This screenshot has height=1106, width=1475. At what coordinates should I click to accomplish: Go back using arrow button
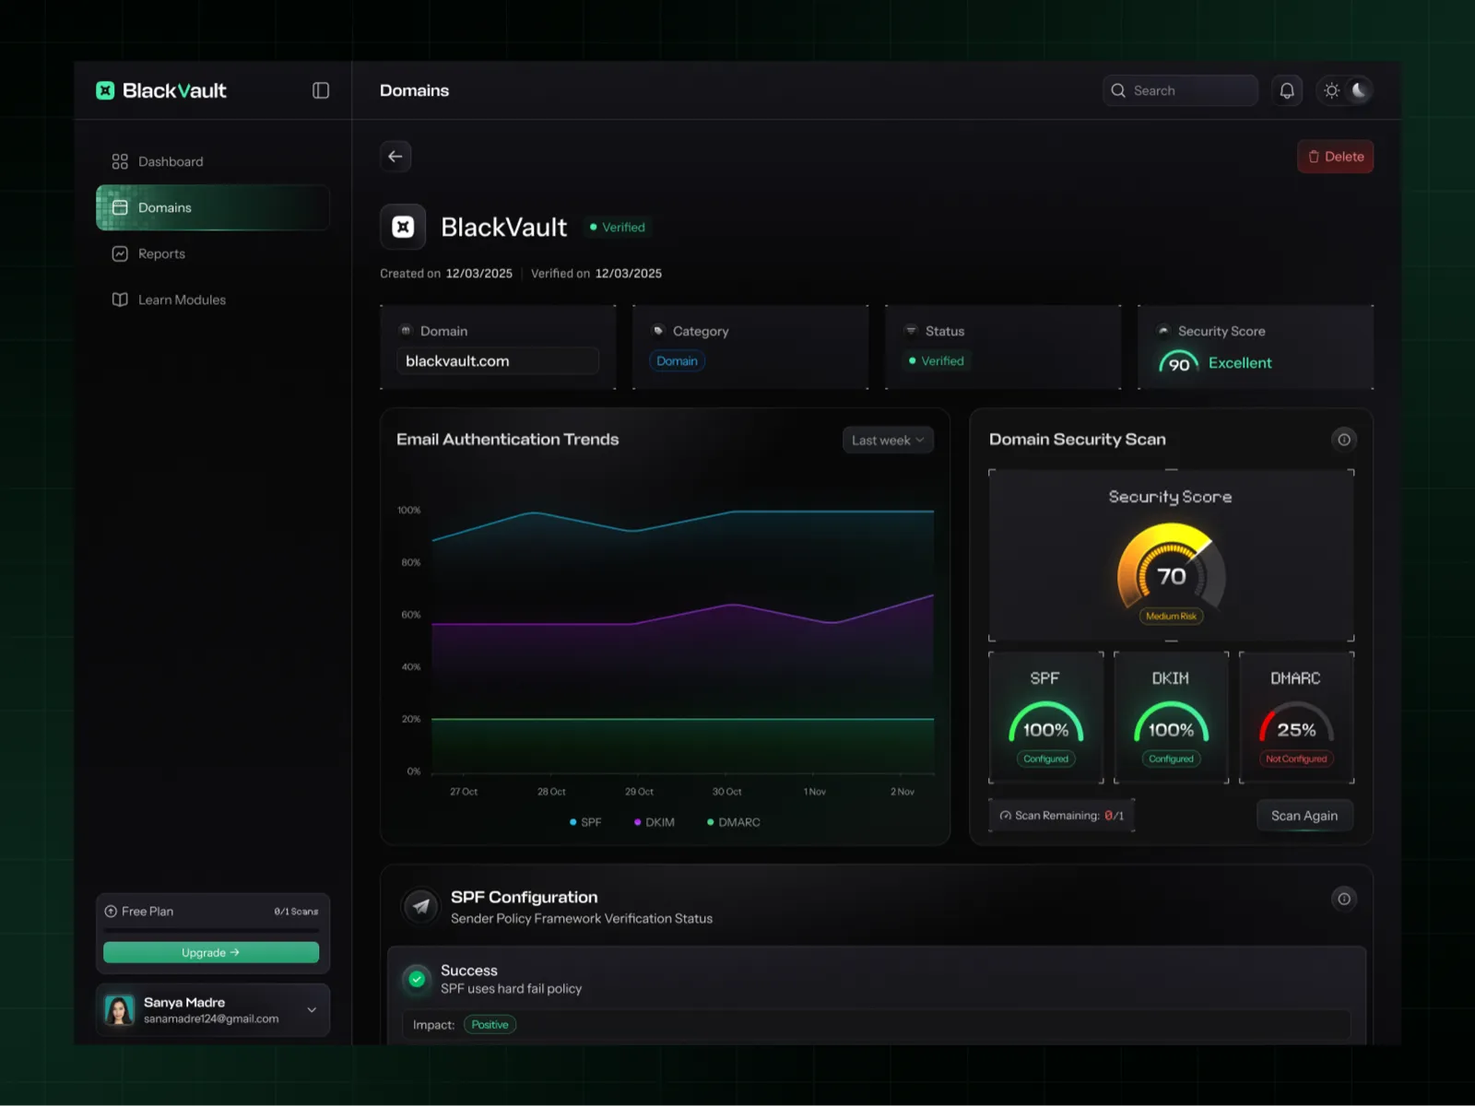[395, 157]
